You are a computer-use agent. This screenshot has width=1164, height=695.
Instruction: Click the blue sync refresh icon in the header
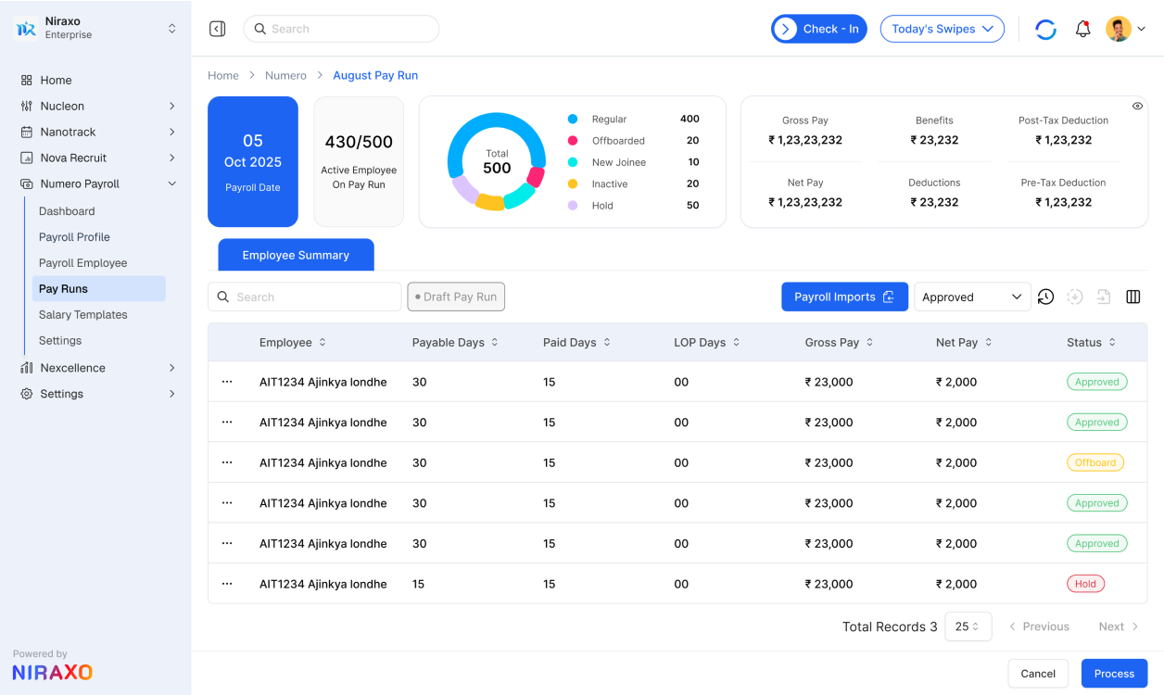[x=1045, y=29]
